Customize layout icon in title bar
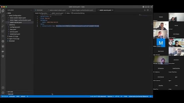Image resolution: width=184 pixels, height=103 pixels. pyautogui.click(x=152, y=7)
